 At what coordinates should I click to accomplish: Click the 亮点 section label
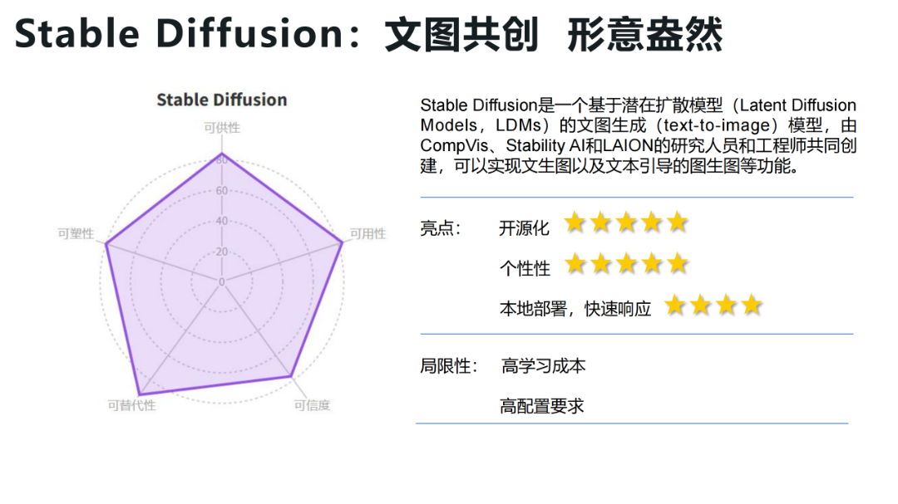pos(441,228)
